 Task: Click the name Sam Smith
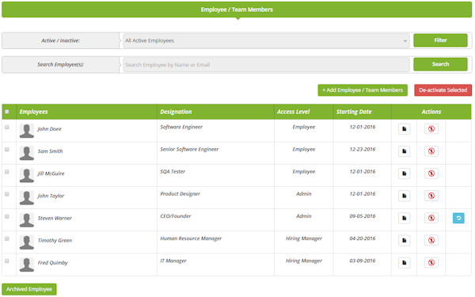click(51, 151)
